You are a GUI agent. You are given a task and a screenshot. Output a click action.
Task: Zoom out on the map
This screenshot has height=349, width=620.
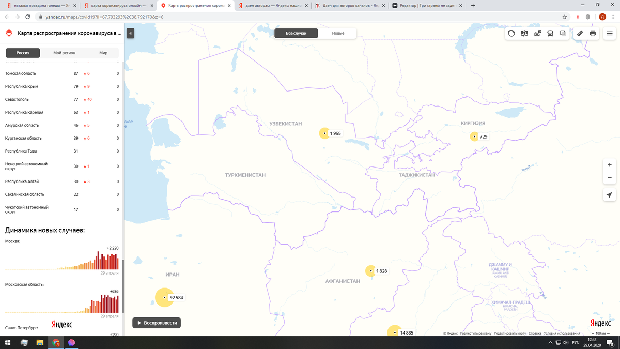click(610, 178)
